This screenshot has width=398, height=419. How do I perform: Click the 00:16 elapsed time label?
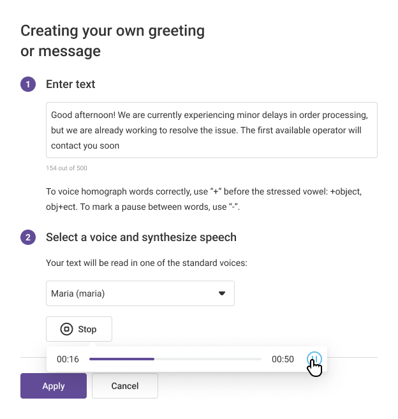click(x=68, y=359)
